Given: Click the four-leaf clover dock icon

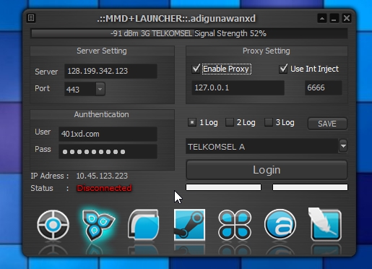Looking at the screenshot, I should coord(235,225).
